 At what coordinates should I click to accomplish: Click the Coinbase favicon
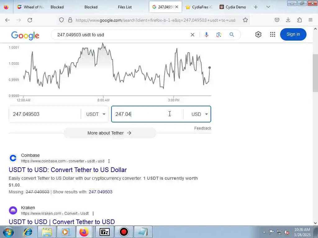click(x=13, y=158)
